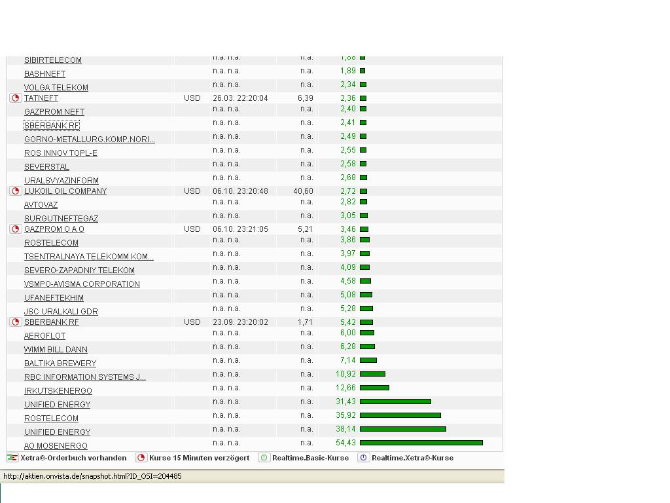Open the SBERBANK RF link with value 2,41
This screenshot has width=670, height=503.
52,125
